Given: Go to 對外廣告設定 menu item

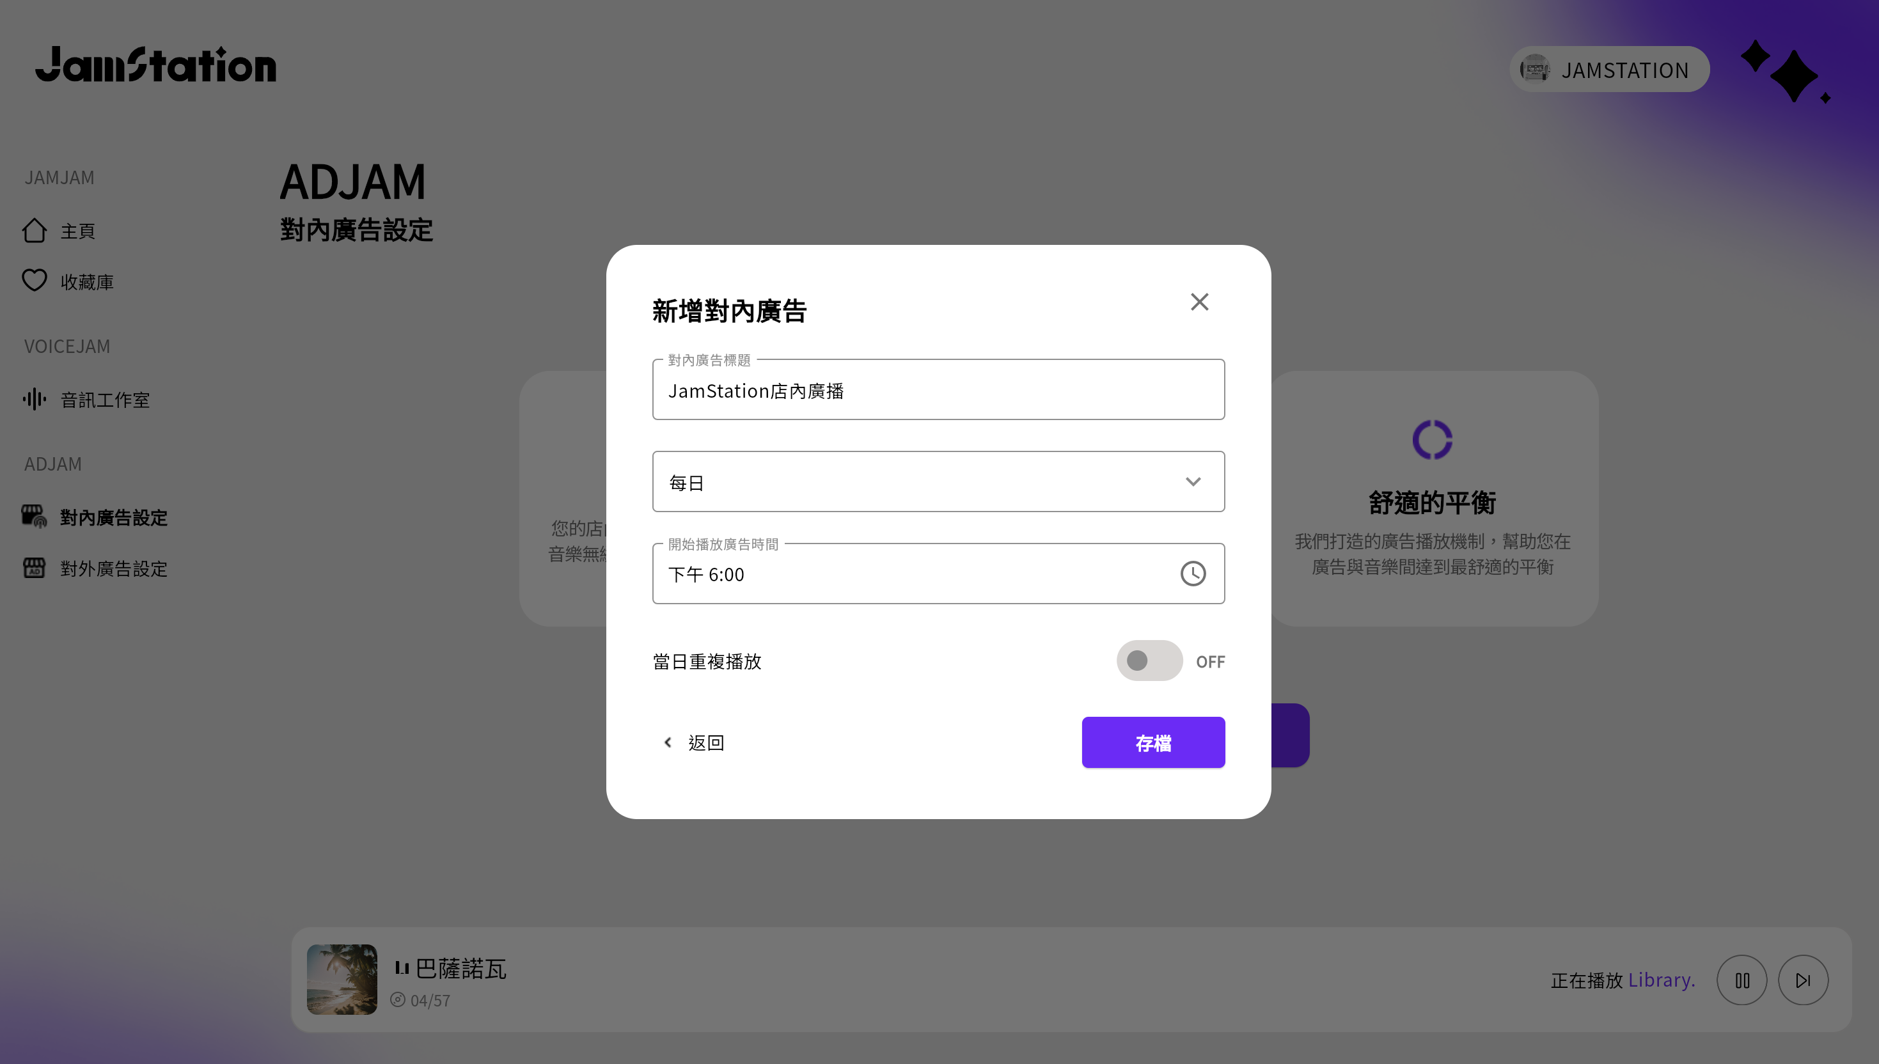Looking at the screenshot, I should [113, 568].
